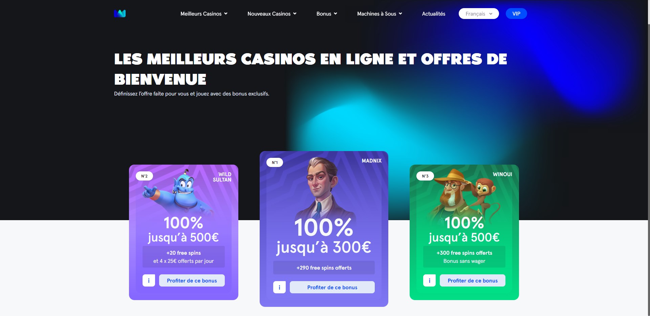Click Profiter de ce bonus for Madnix
Viewport: 650px width, 316px height.
click(332, 287)
